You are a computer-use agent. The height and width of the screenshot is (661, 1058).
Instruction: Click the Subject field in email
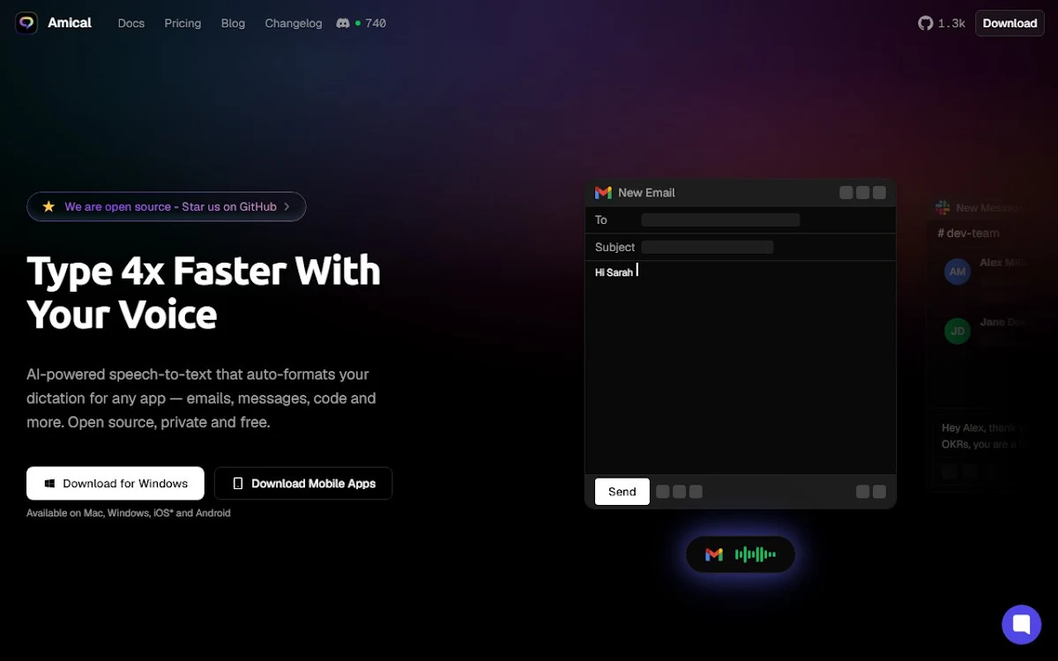coord(707,248)
